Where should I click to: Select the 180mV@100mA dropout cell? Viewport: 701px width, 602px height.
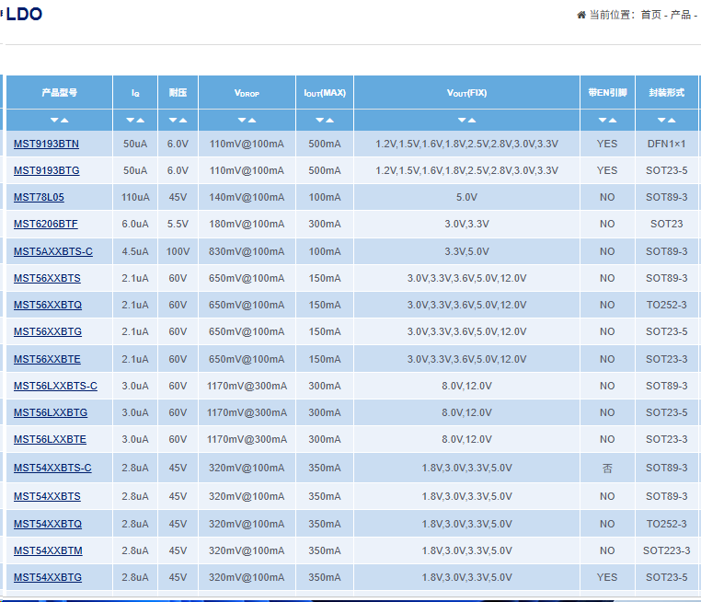point(247,224)
